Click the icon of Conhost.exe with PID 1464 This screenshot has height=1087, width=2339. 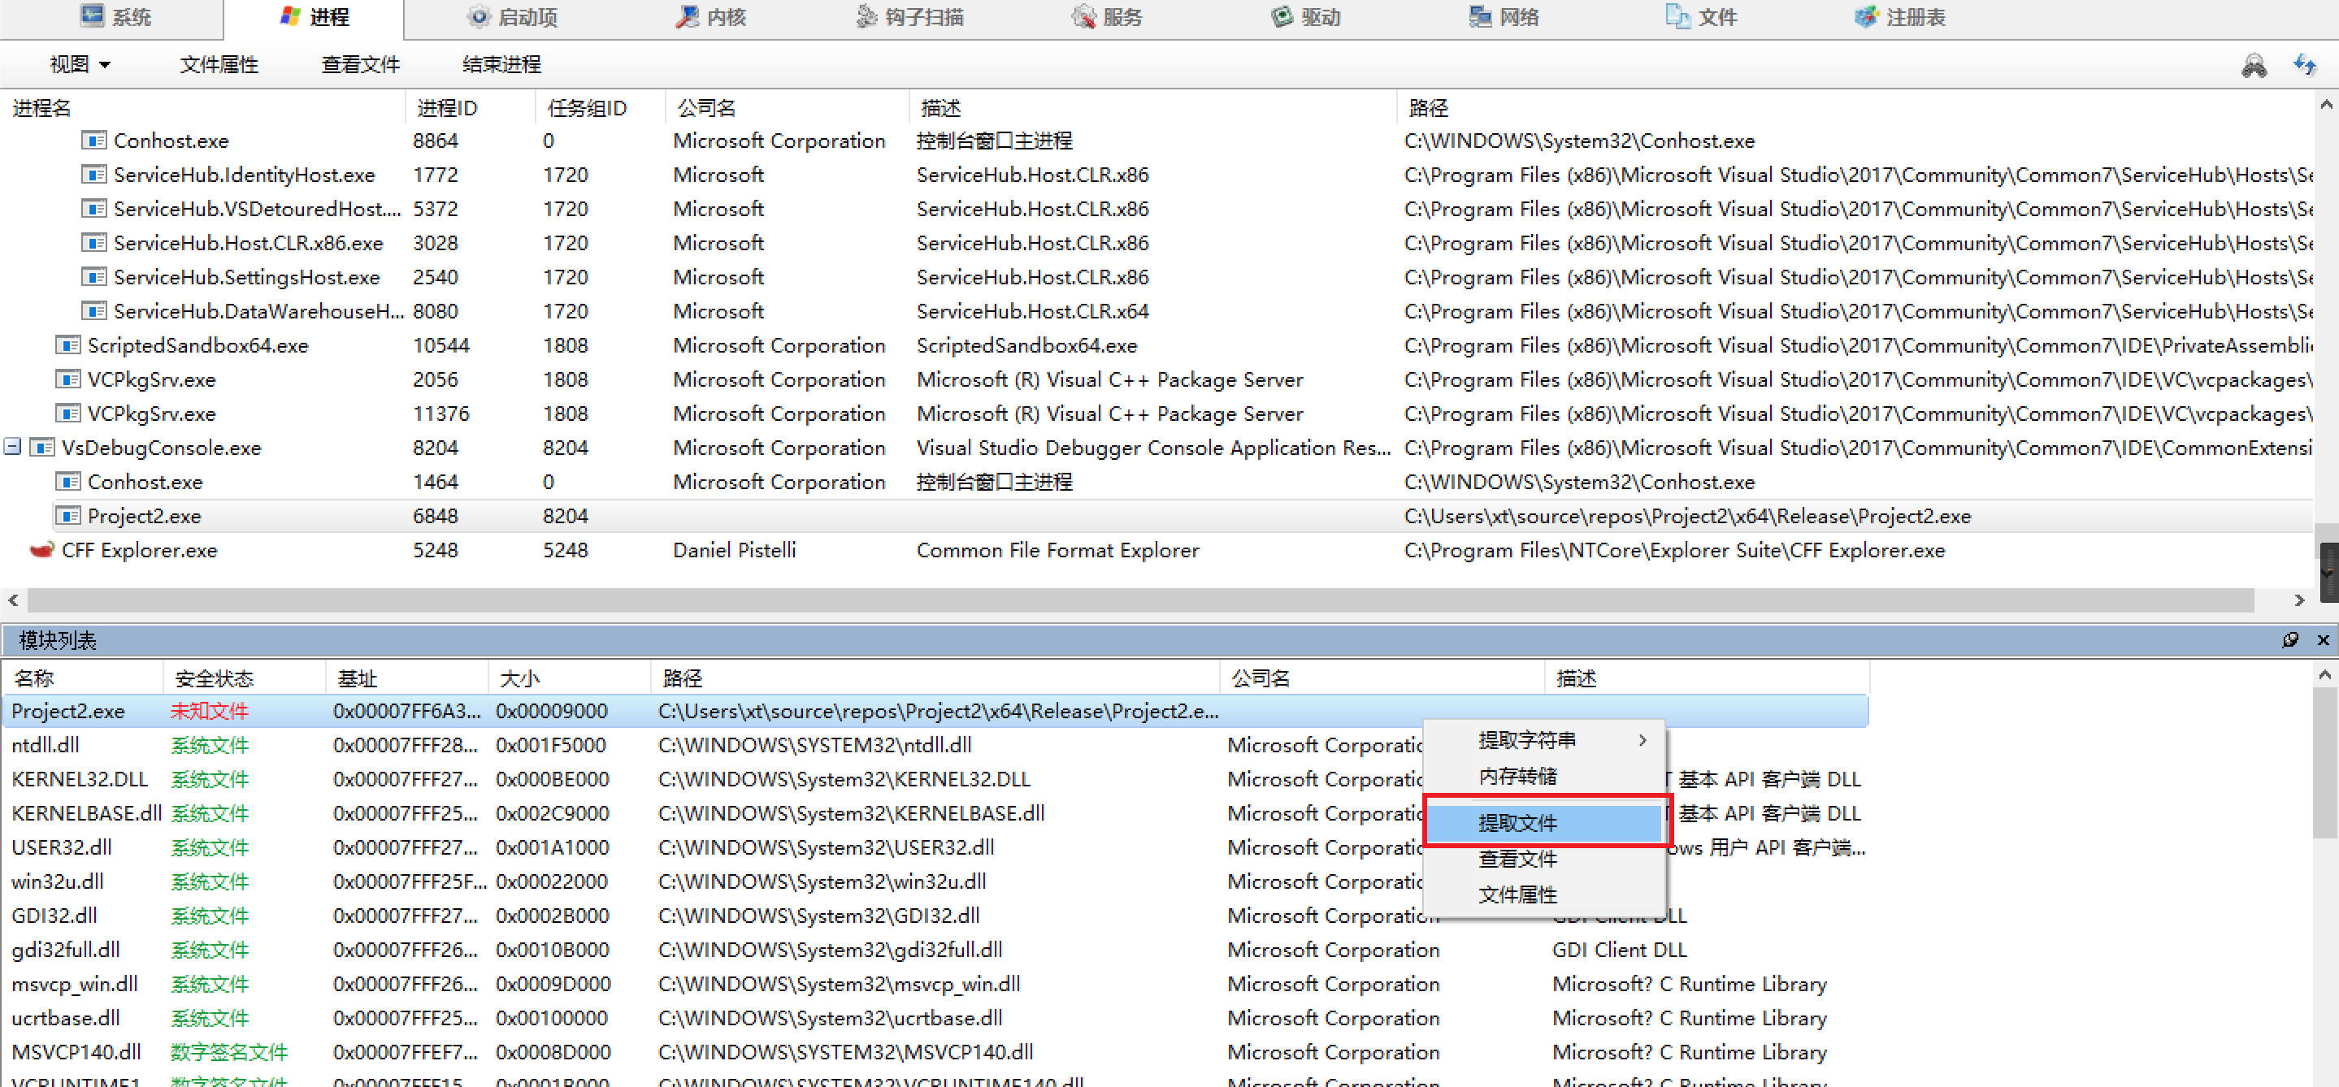click(67, 482)
